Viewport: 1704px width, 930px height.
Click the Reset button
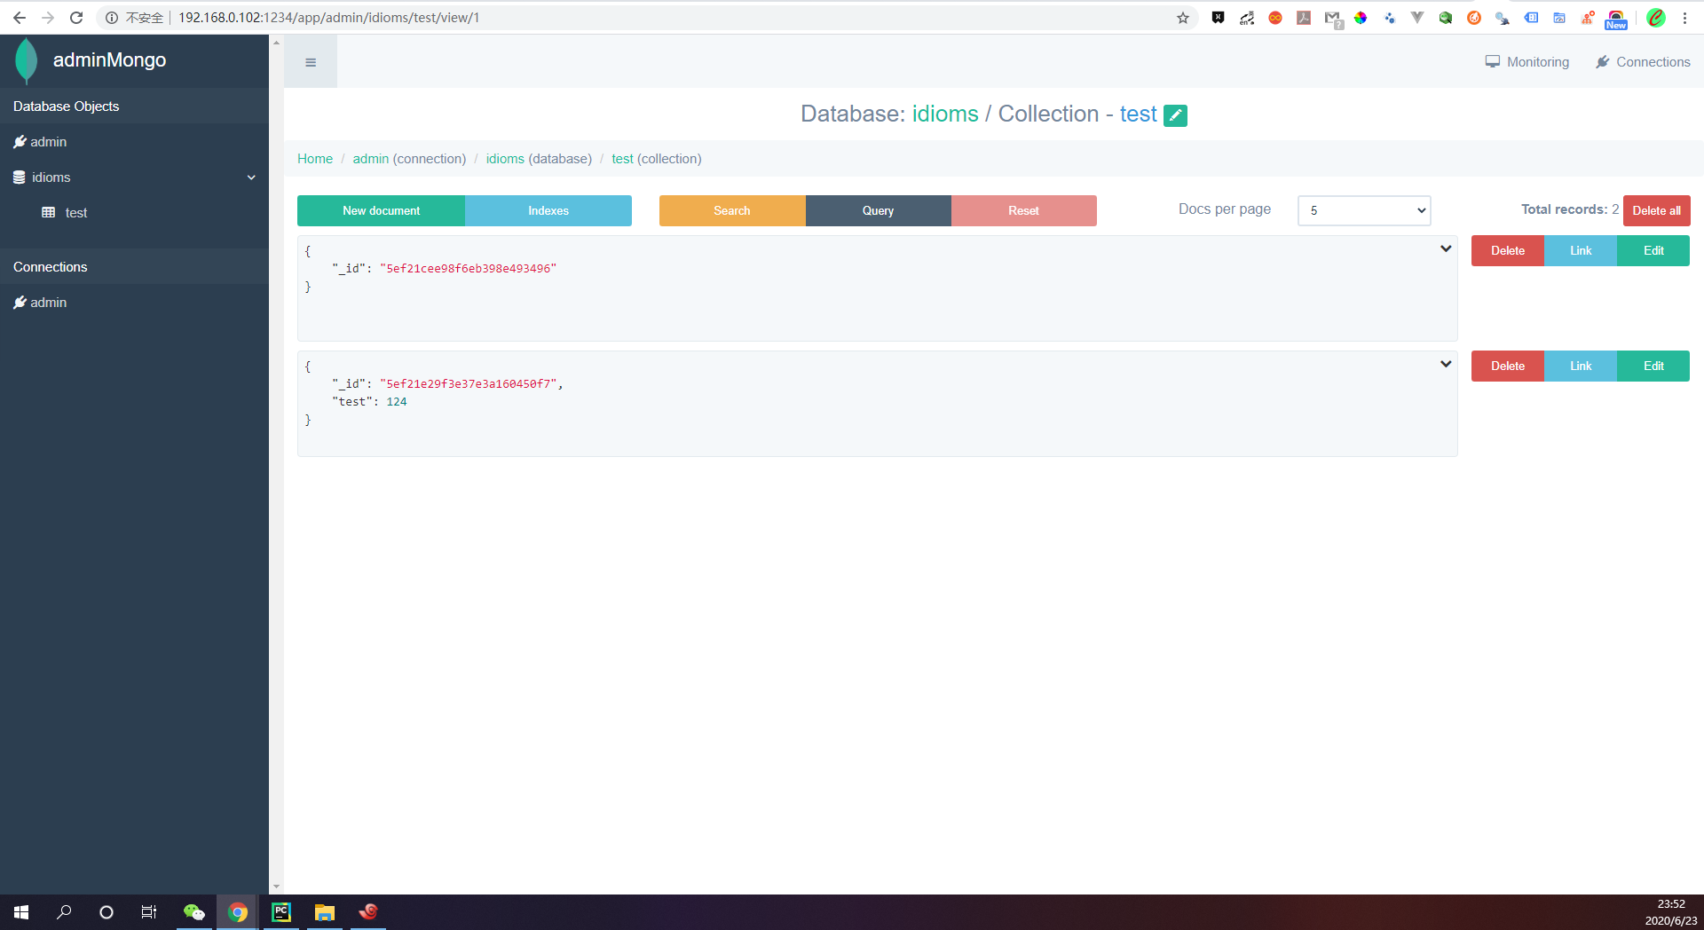click(1024, 211)
